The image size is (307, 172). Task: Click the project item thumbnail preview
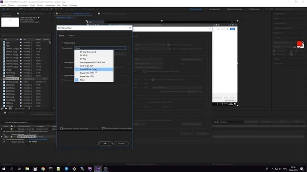[x=10, y=22]
